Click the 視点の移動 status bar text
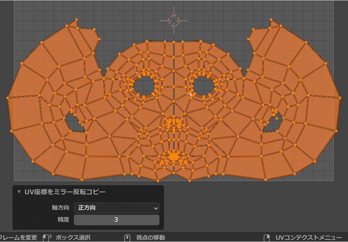The width and height of the screenshot is (348, 242). pyautogui.click(x=151, y=238)
